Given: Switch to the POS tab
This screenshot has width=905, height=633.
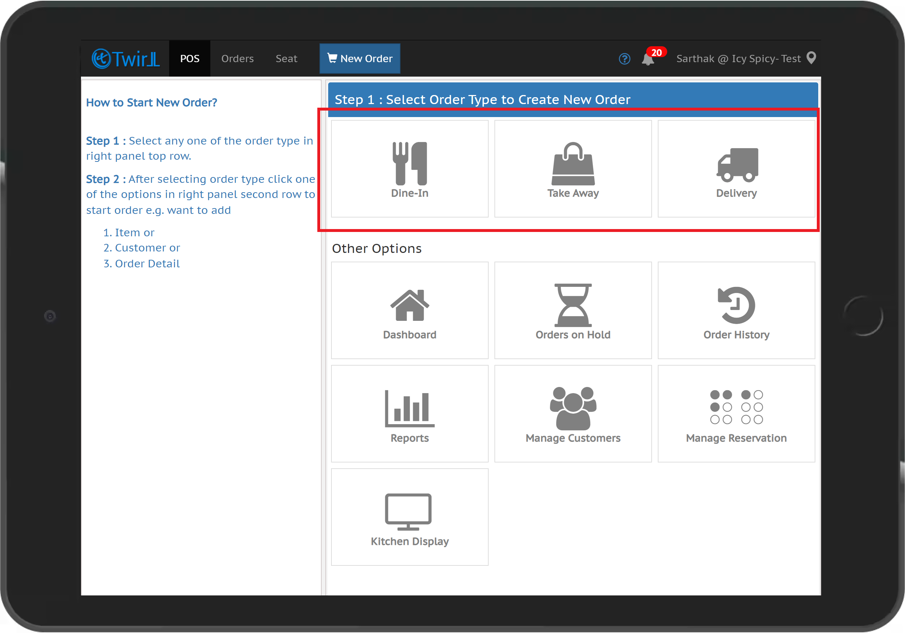Looking at the screenshot, I should coord(190,59).
